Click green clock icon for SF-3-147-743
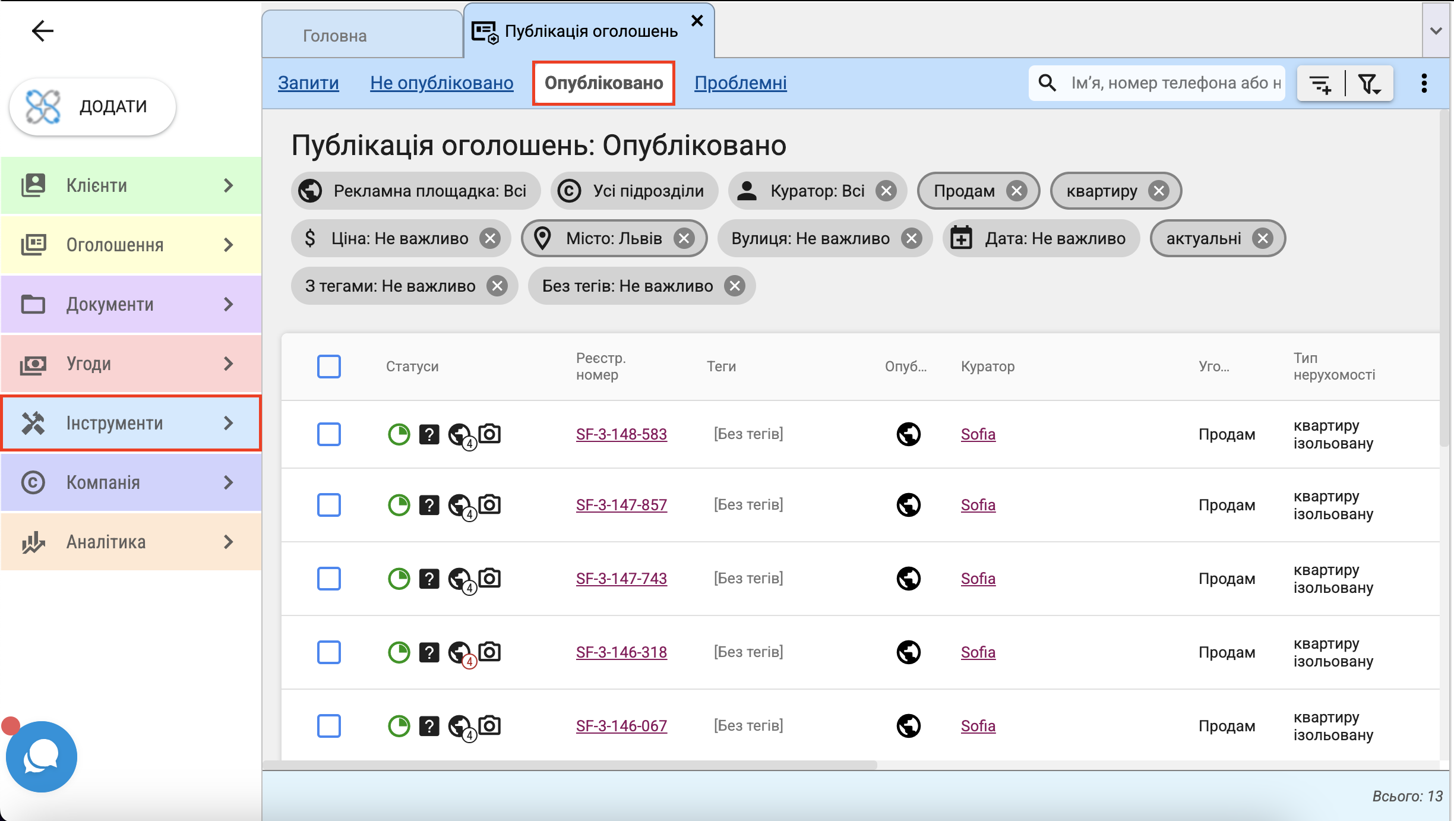 click(x=399, y=579)
